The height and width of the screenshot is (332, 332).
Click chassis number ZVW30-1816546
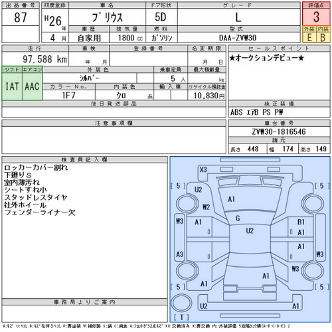(279, 131)
